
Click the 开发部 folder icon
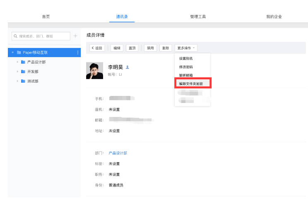tap(23, 72)
